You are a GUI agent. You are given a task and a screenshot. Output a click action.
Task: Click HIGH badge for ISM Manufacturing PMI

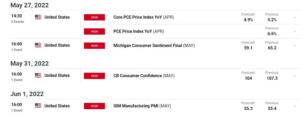click(94, 106)
